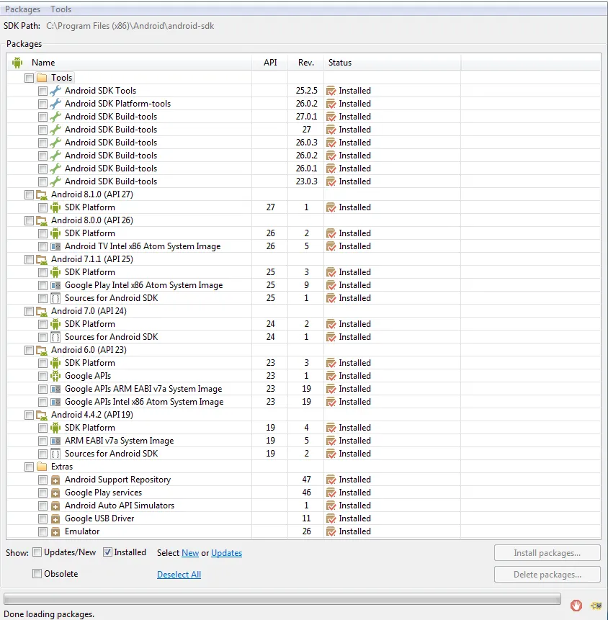The image size is (608, 620).
Task: Click the Install packages button
Action: [547, 553]
